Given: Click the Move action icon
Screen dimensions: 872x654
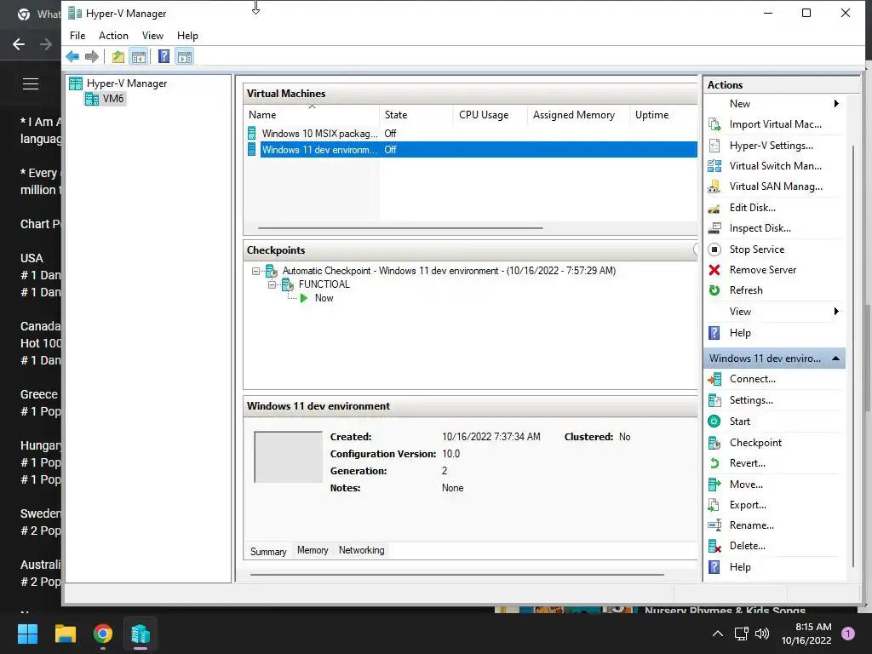Looking at the screenshot, I should [x=714, y=485].
